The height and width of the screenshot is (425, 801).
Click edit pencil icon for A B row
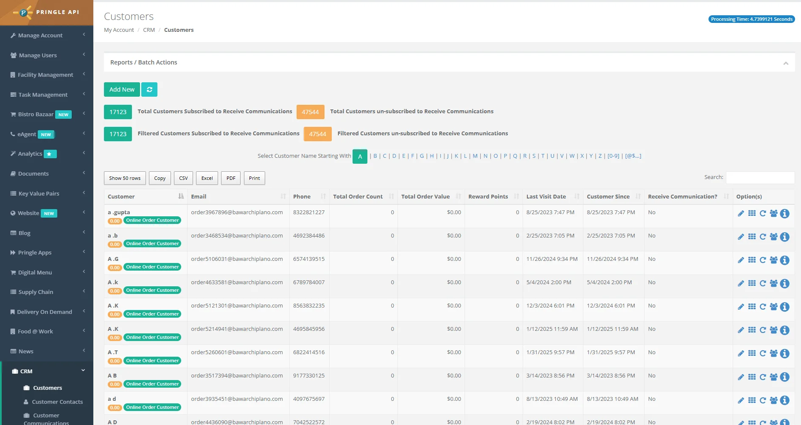pos(741,377)
